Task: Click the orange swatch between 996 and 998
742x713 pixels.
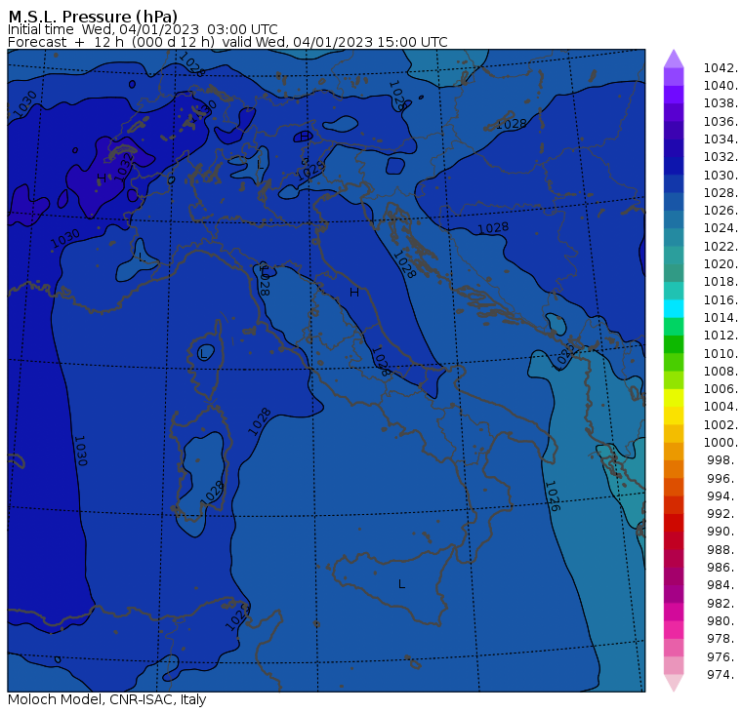Action: 674,469
